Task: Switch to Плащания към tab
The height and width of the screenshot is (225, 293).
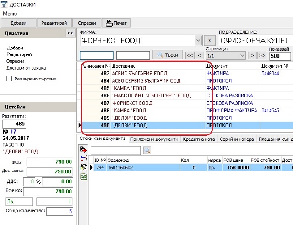Action: [275, 139]
